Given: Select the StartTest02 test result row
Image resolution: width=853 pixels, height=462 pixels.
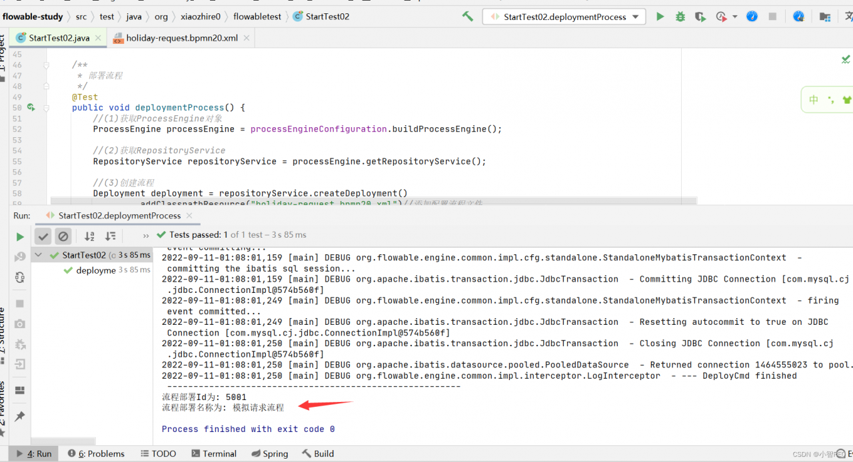Looking at the screenshot, I should coord(93,255).
